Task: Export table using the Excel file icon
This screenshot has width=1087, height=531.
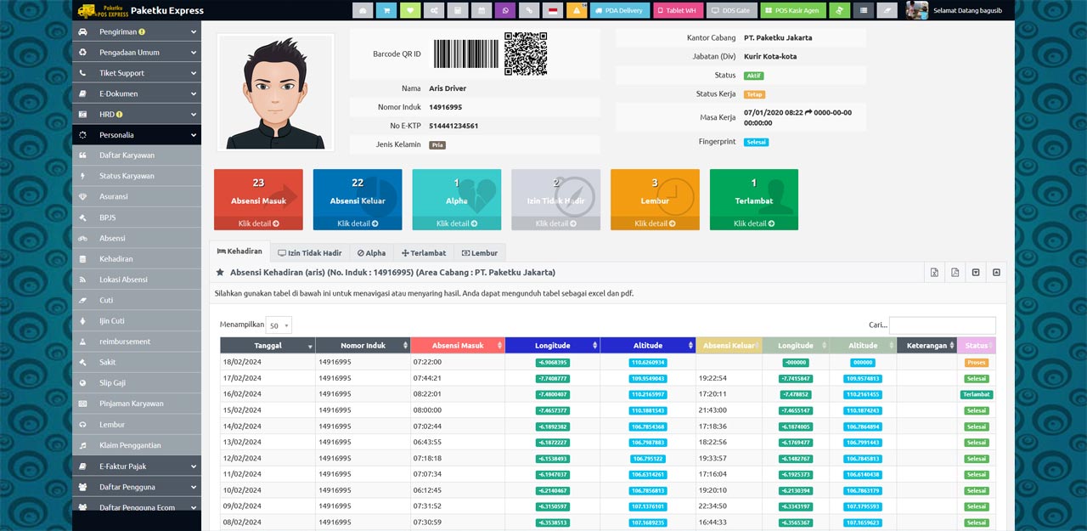Action: pyautogui.click(x=934, y=273)
